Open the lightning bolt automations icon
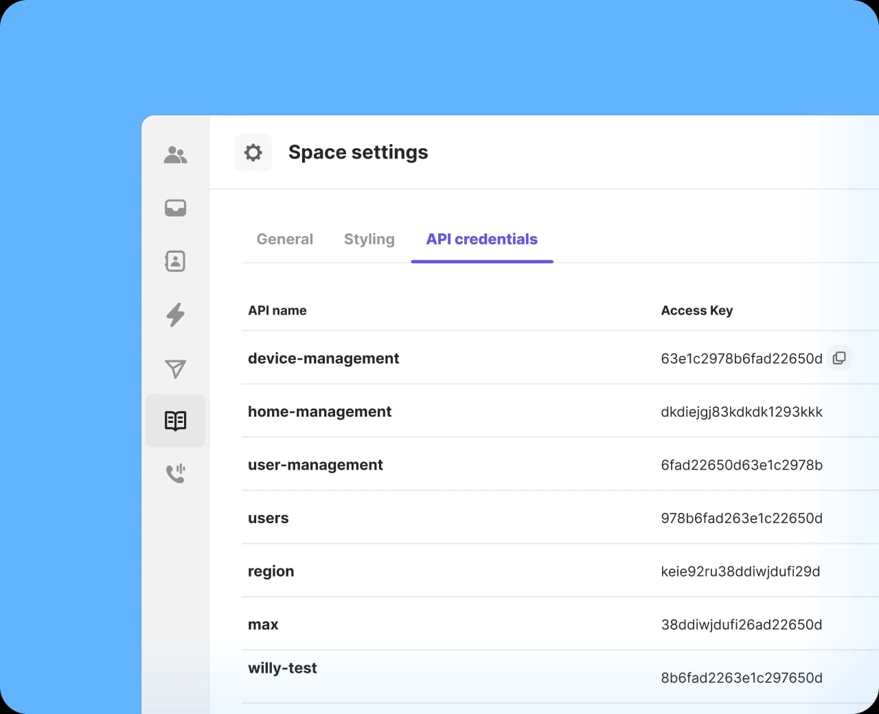The image size is (879, 714). (x=175, y=314)
